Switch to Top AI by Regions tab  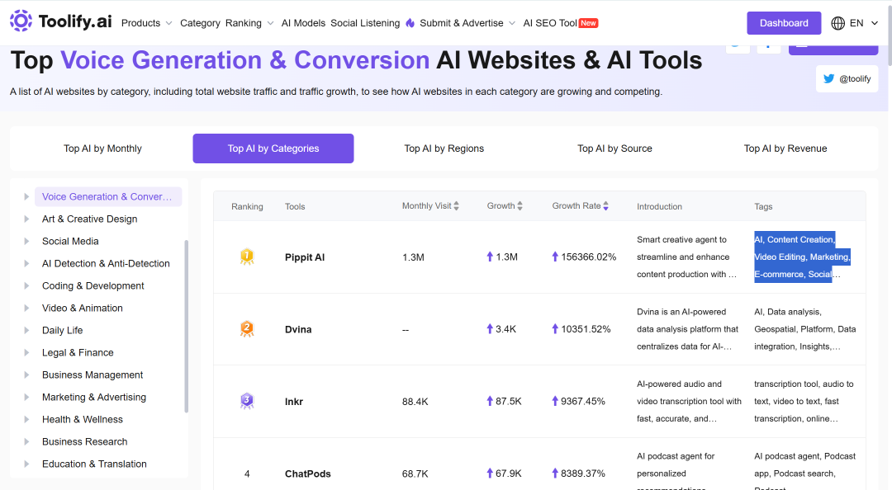point(444,148)
